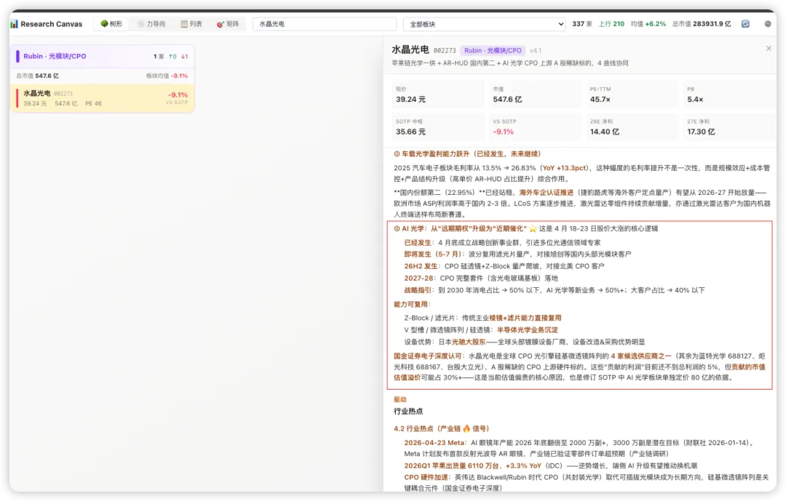This screenshot has width=786, height=501.
Task: Click the Rubin · 光模块/CPO tag badge
Action: [x=492, y=51]
